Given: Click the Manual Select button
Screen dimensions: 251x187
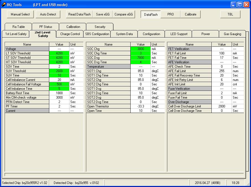Looking at the screenshot, I should point(20,14).
